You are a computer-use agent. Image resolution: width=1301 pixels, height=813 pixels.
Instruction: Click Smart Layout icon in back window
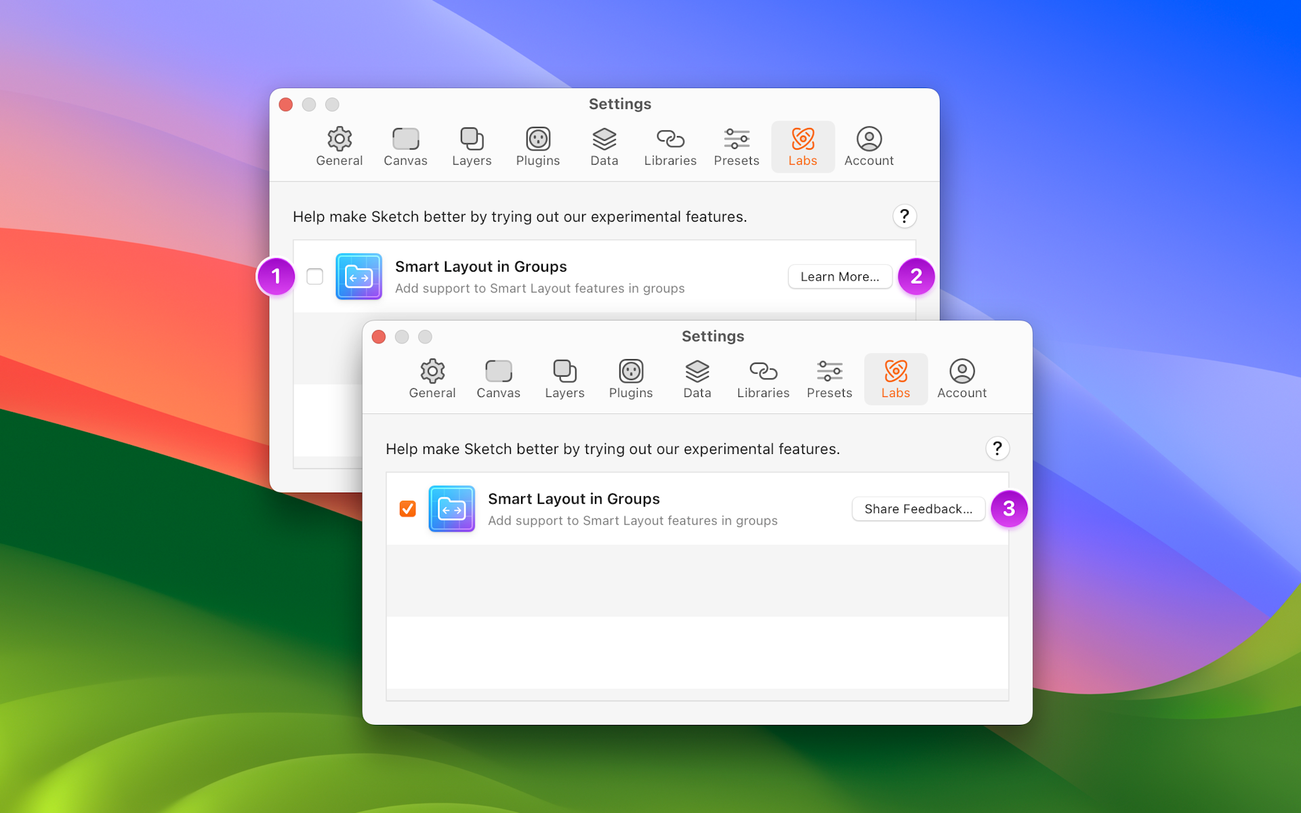(359, 276)
